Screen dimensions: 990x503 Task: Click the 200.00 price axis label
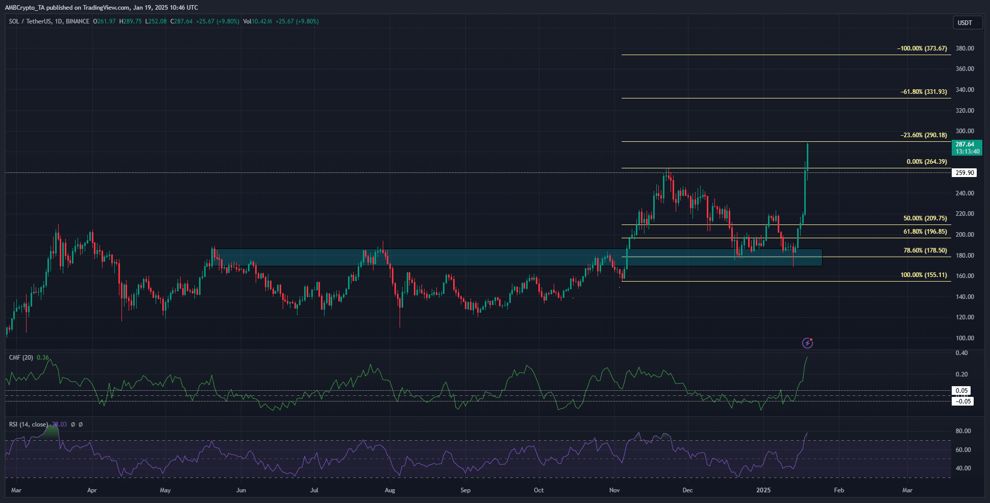coord(965,235)
